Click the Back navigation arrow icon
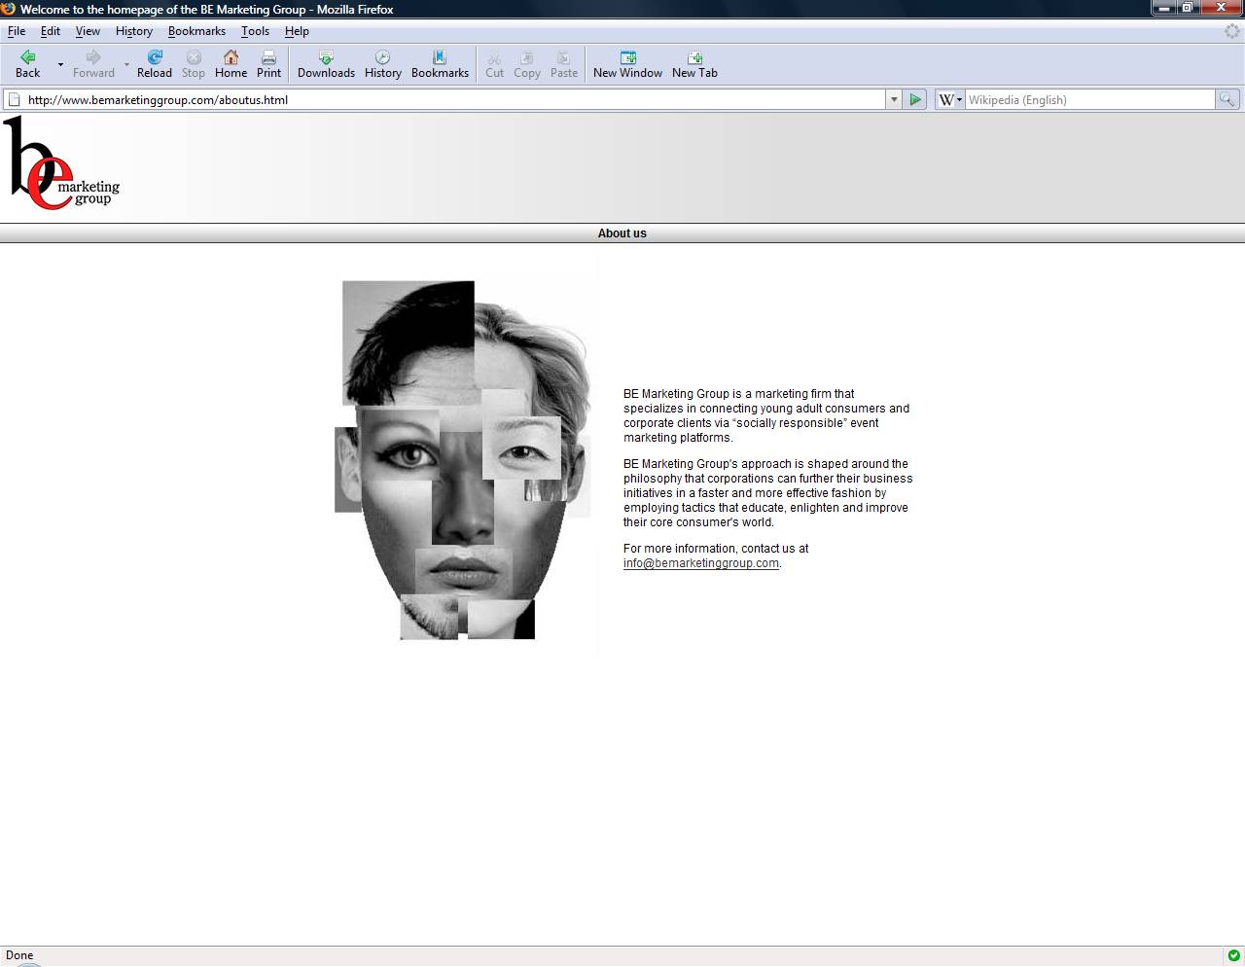 tap(28, 58)
